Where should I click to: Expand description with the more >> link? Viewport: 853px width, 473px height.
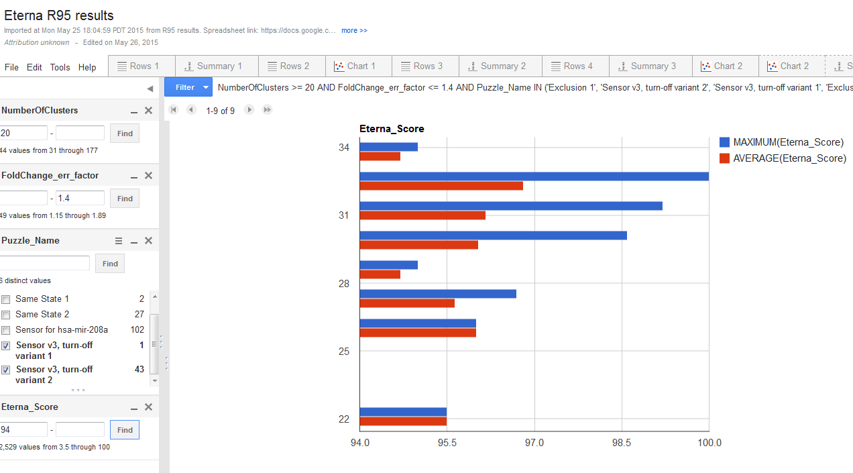point(354,30)
